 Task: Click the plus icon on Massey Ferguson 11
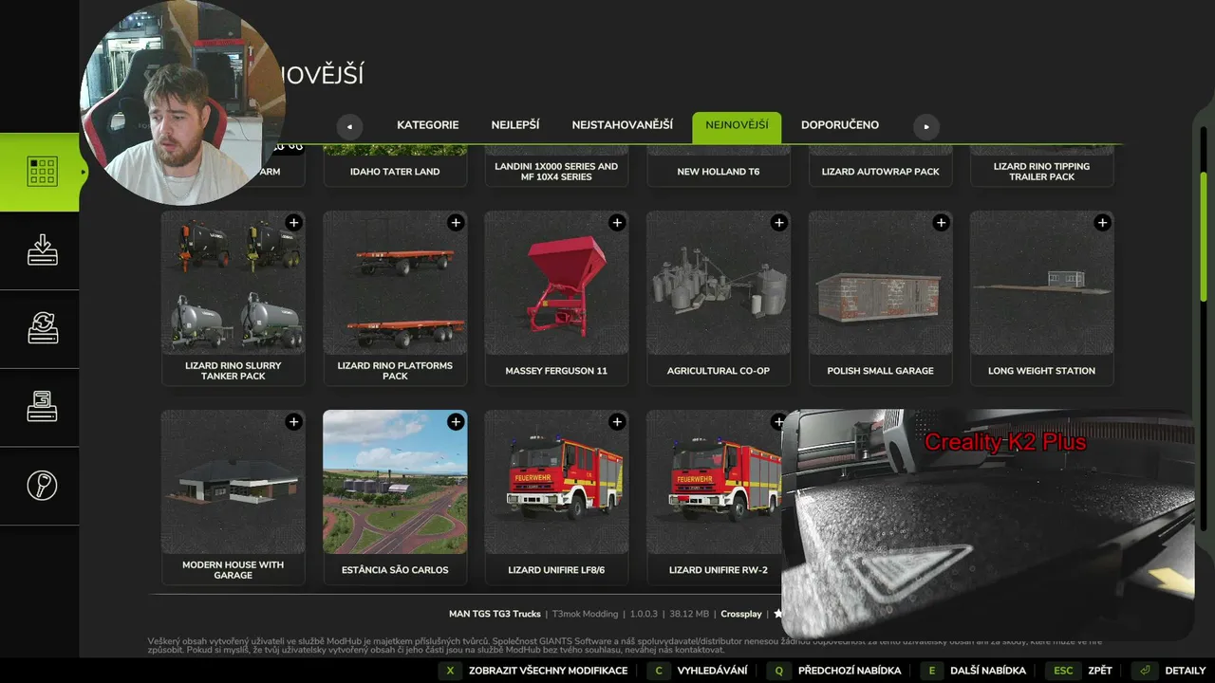click(x=617, y=223)
